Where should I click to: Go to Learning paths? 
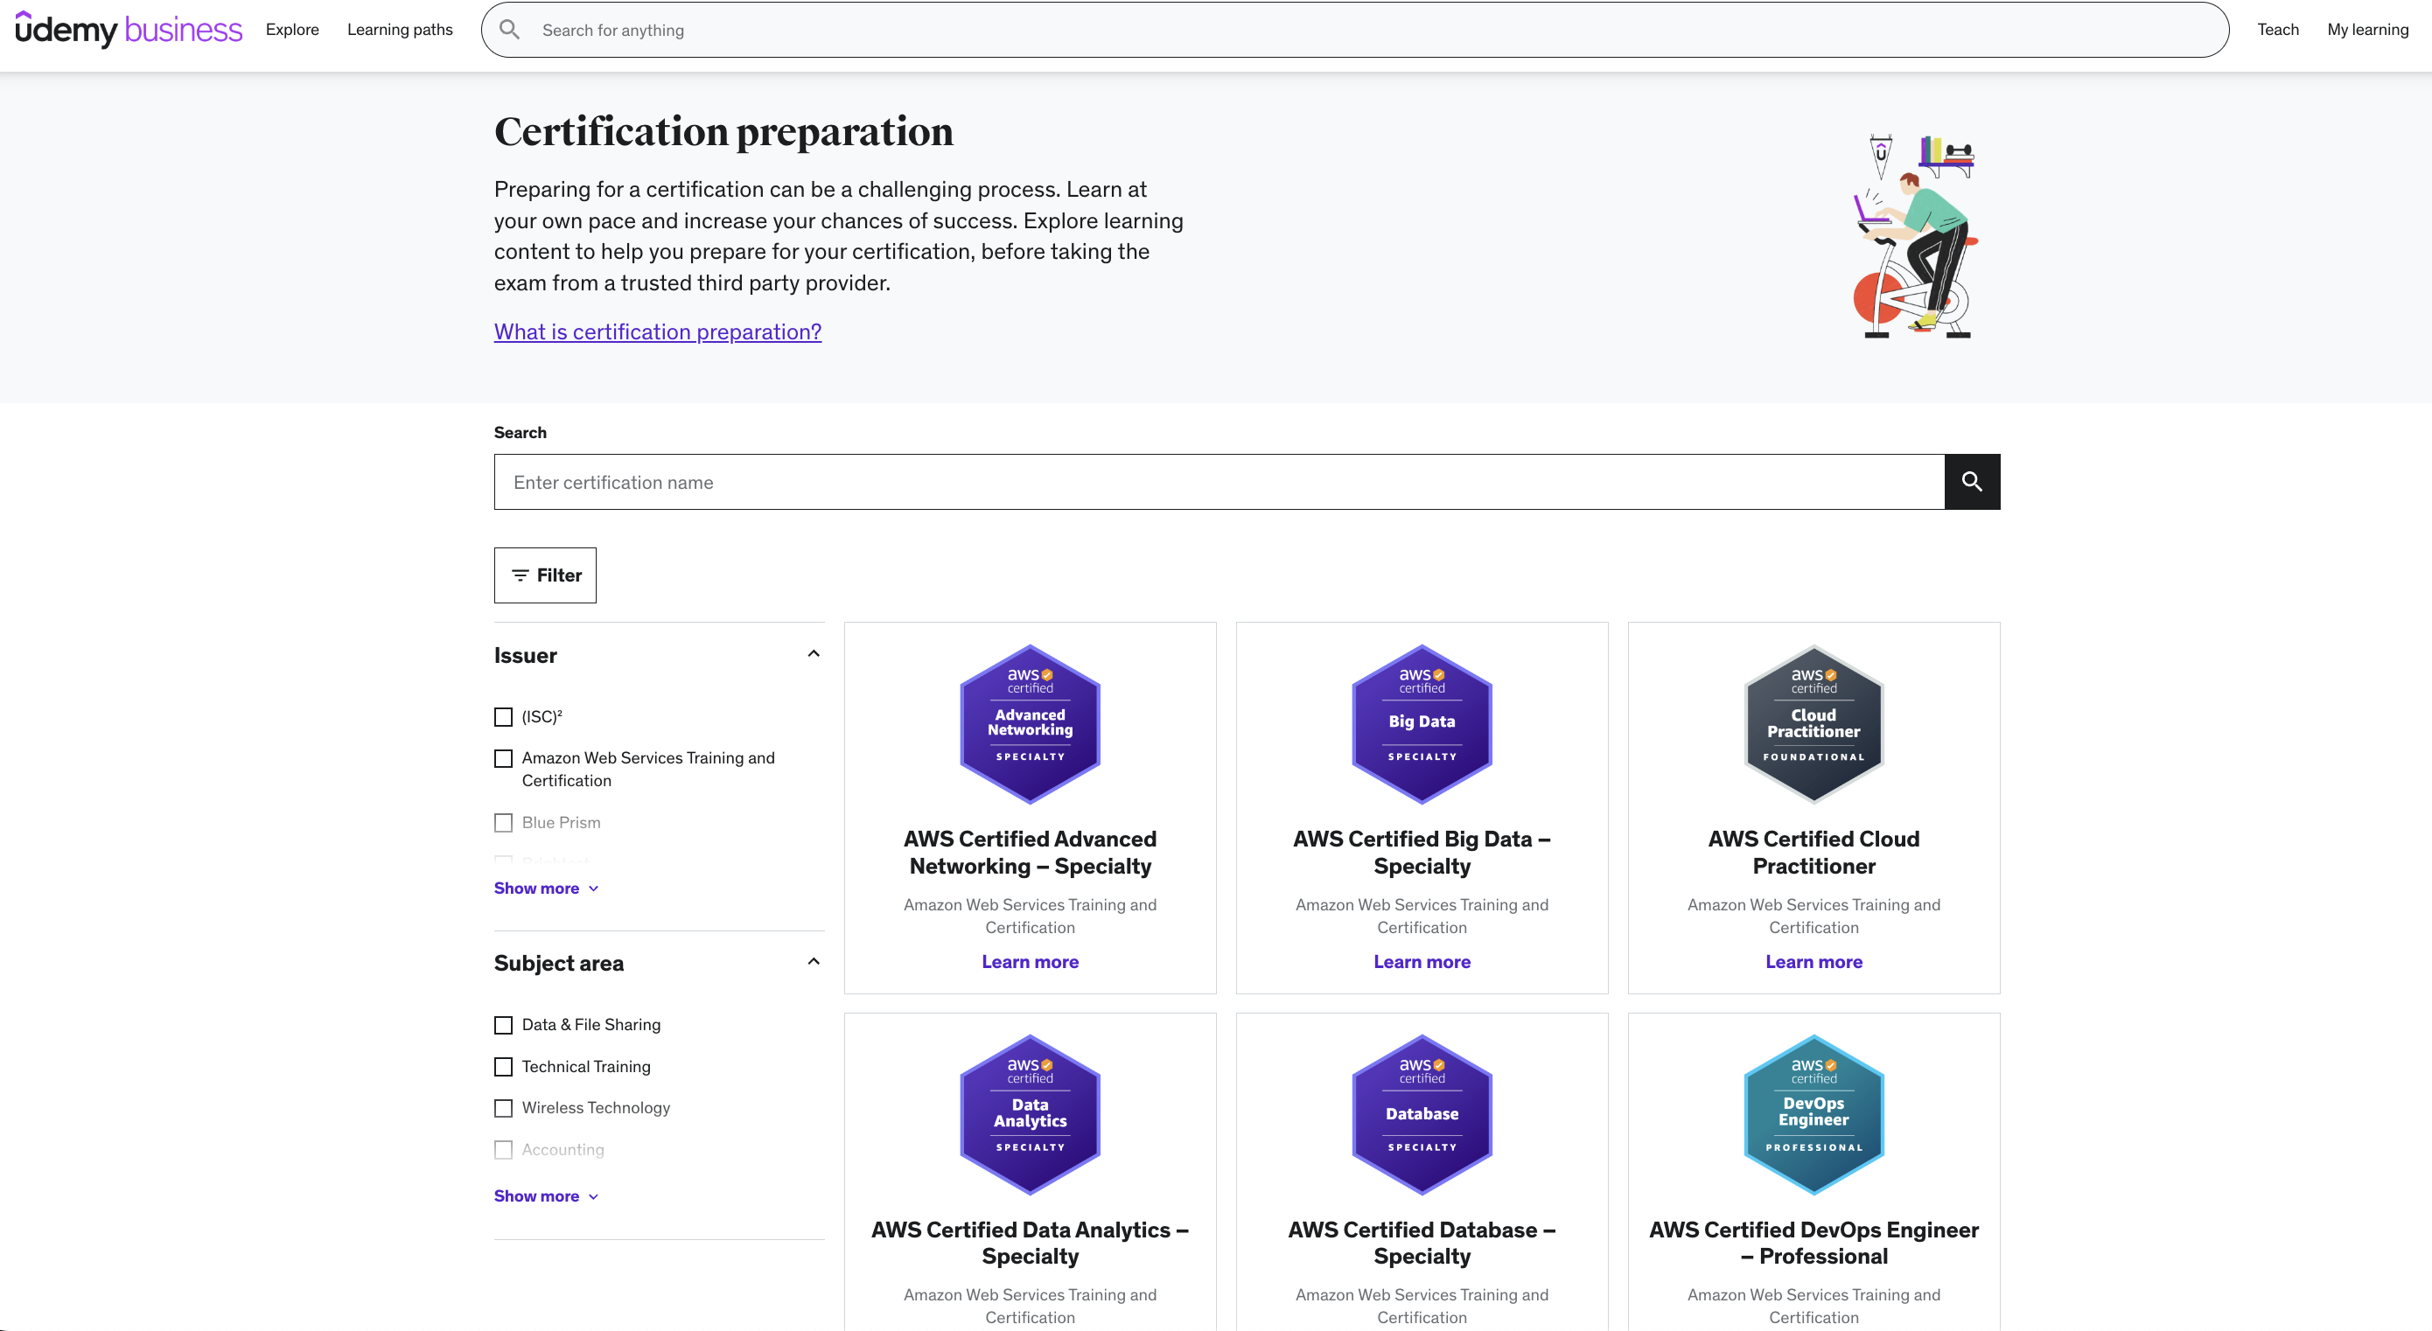399,29
